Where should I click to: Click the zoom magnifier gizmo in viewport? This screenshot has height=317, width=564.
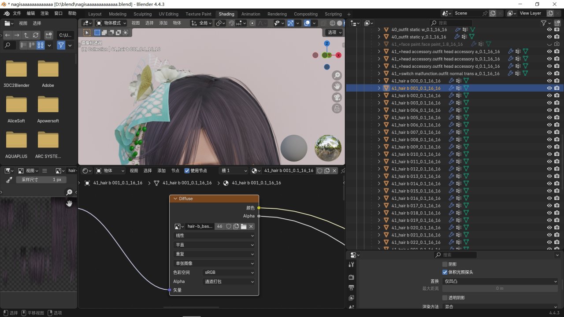click(337, 75)
